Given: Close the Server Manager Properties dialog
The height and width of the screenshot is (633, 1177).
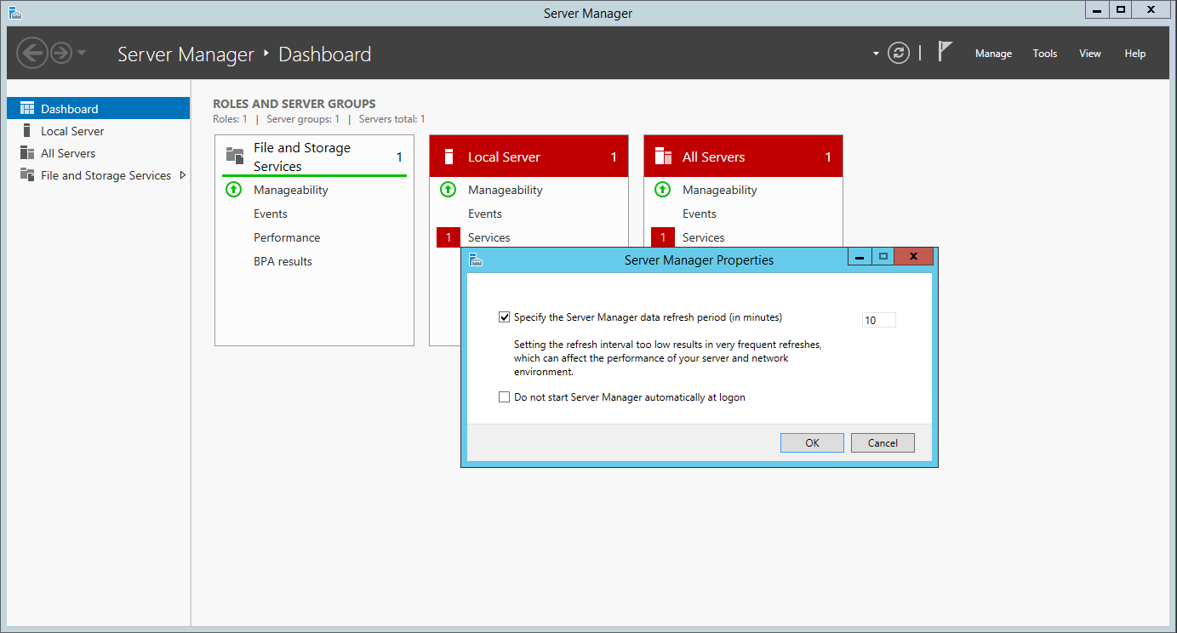Looking at the screenshot, I should (x=914, y=256).
